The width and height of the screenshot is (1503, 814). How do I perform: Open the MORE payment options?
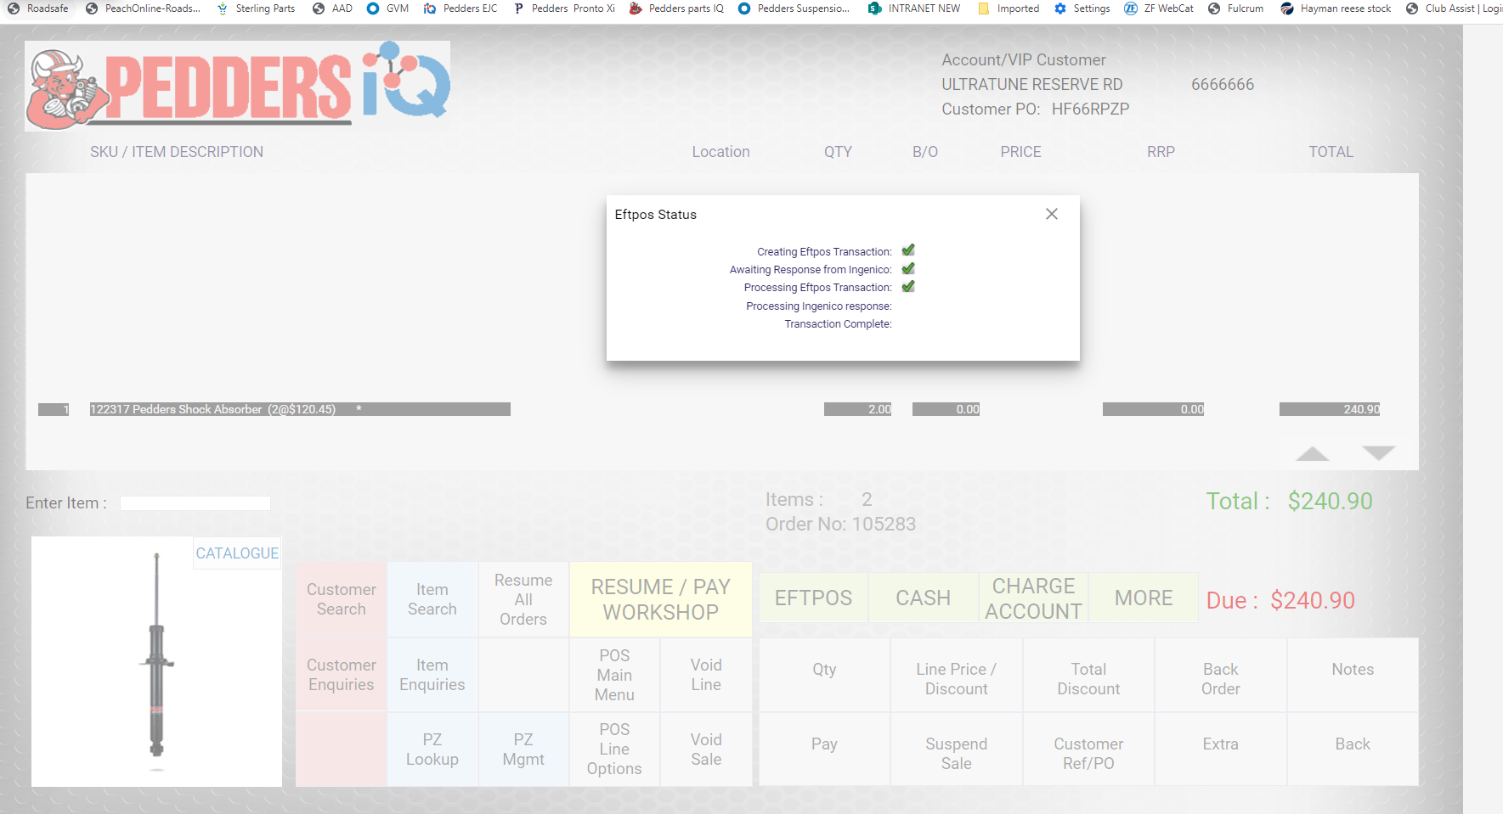point(1144,598)
